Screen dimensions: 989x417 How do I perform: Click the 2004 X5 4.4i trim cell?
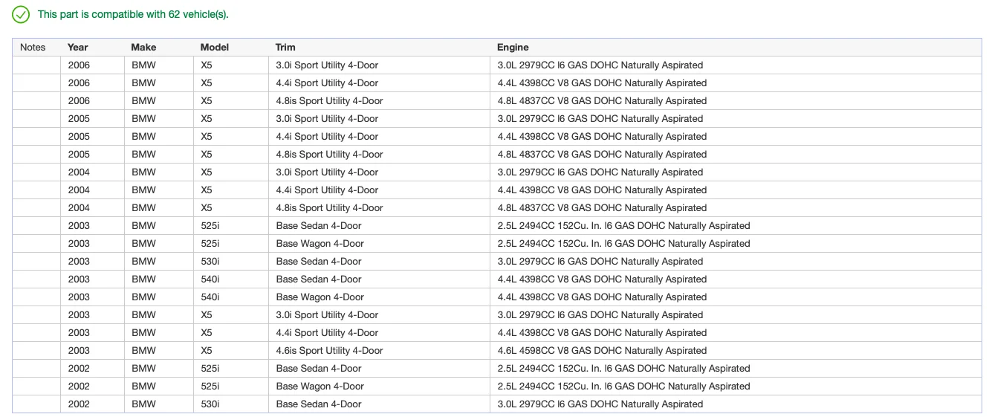tap(379, 190)
